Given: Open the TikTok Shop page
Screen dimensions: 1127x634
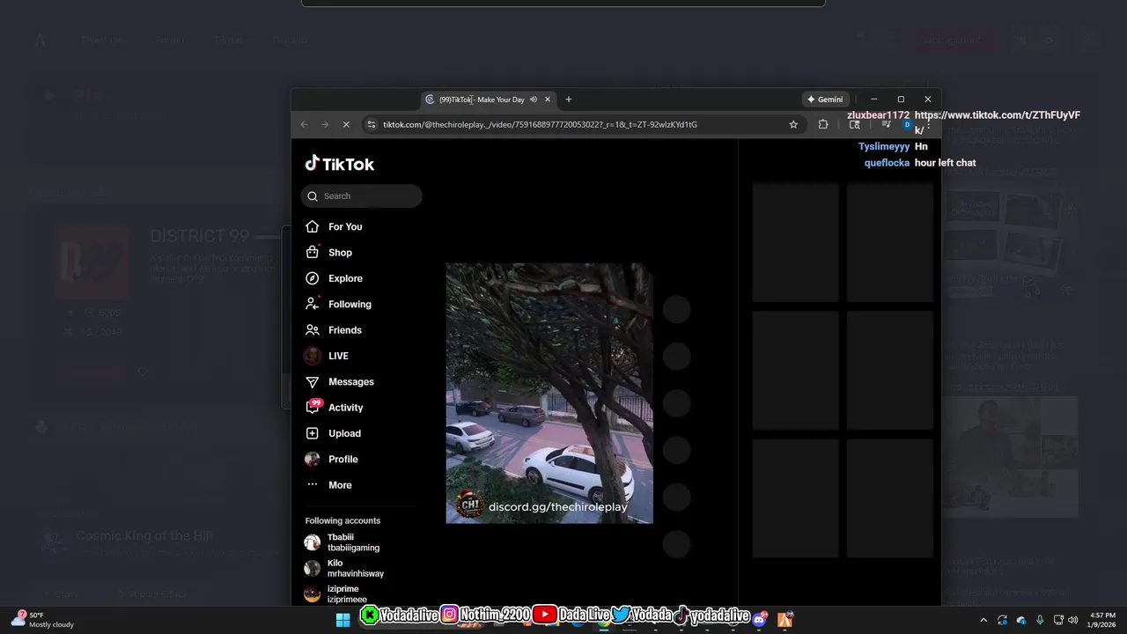Looking at the screenshot, I should point(328,253).
